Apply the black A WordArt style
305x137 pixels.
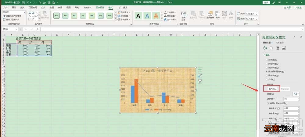click(138, 16)
